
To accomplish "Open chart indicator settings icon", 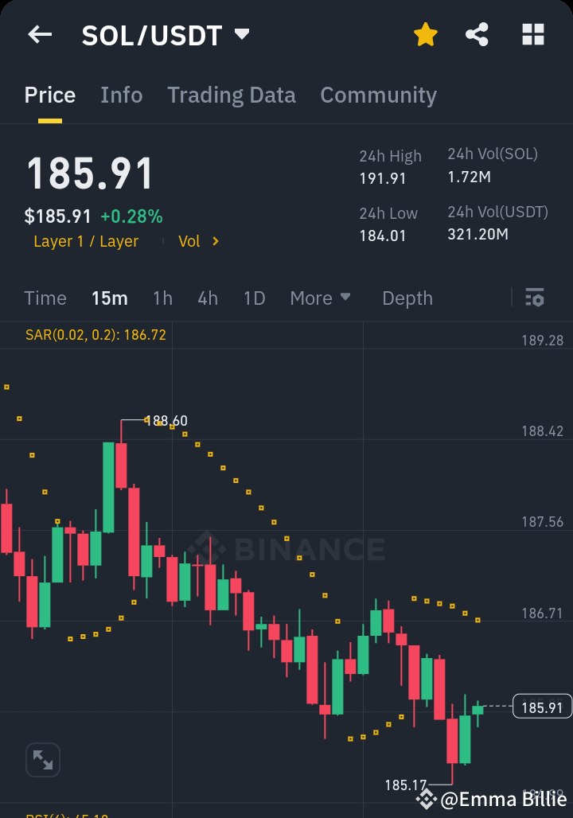I will point(535,298).
